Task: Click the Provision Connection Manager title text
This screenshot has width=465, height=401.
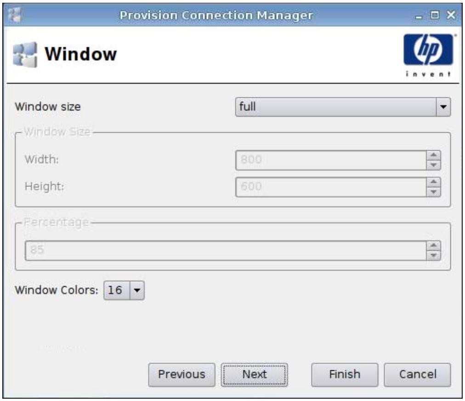Action: click(216, 15)
